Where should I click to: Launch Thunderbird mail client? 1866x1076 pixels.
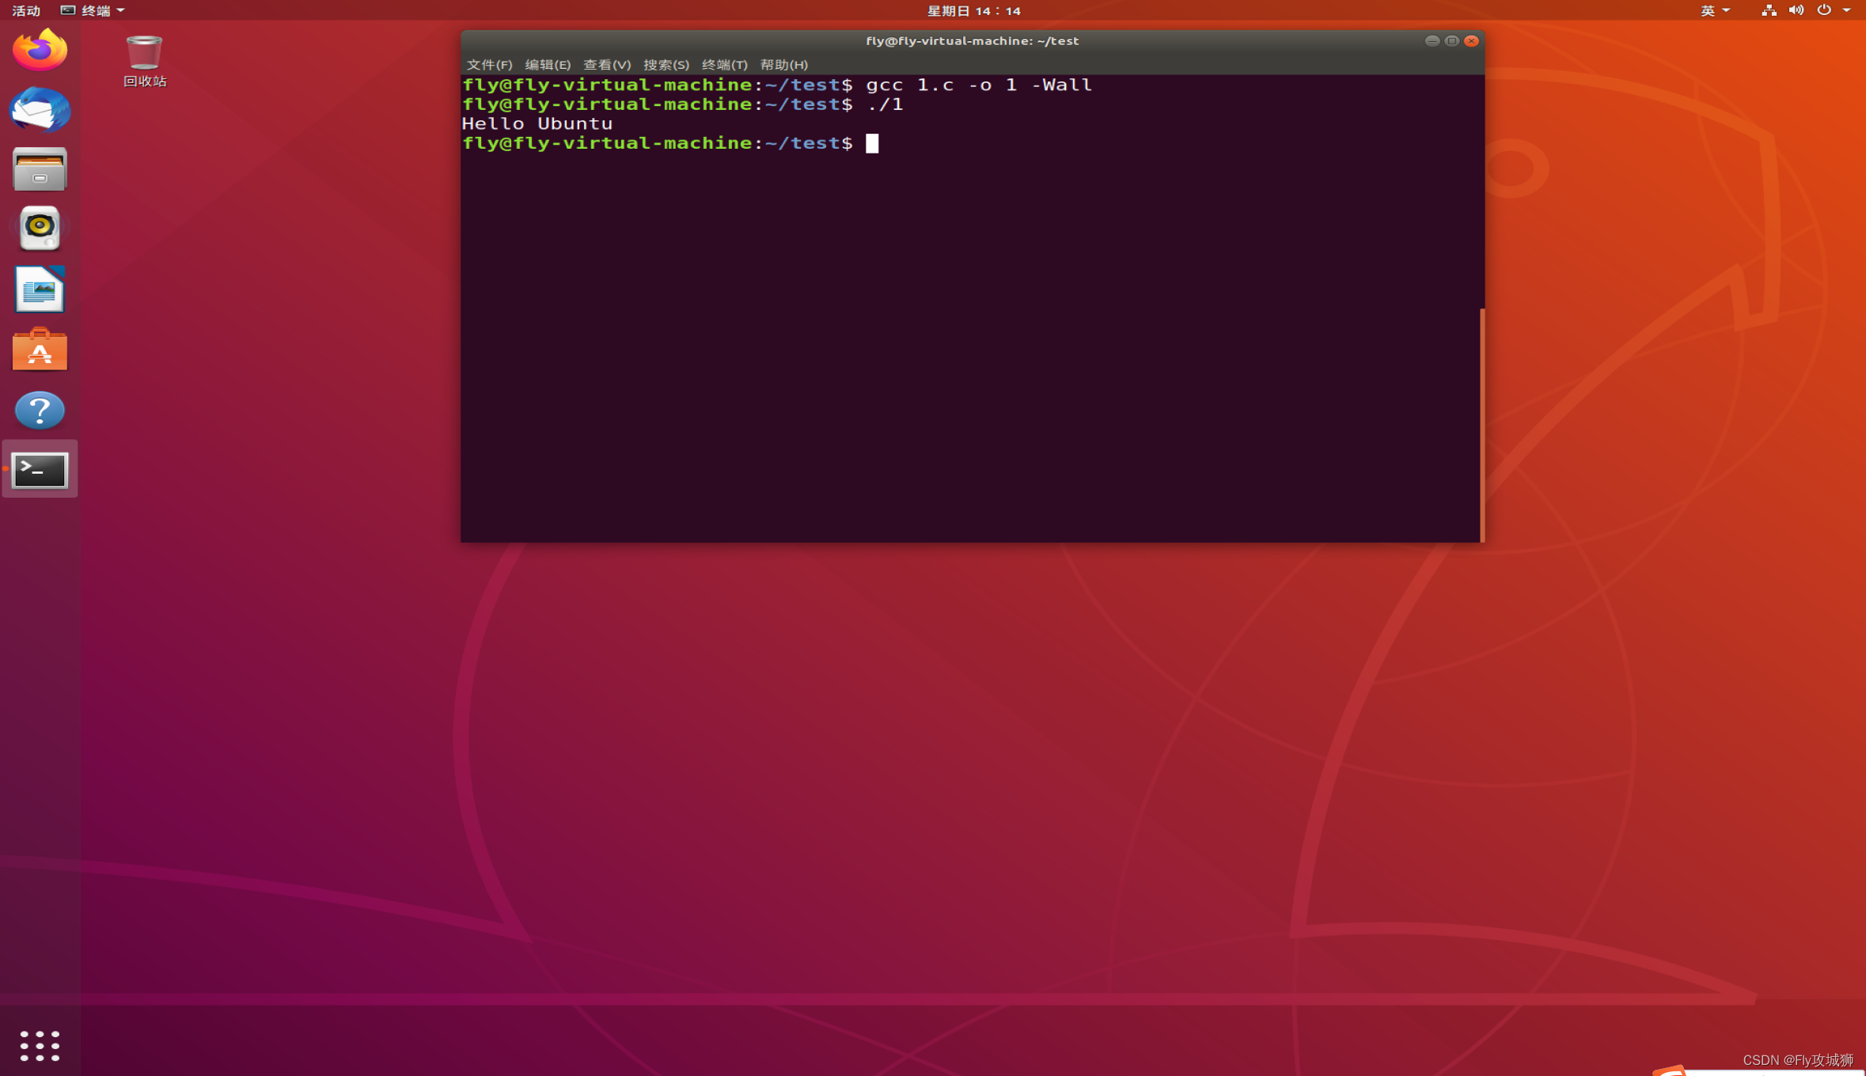pos(40,109)
